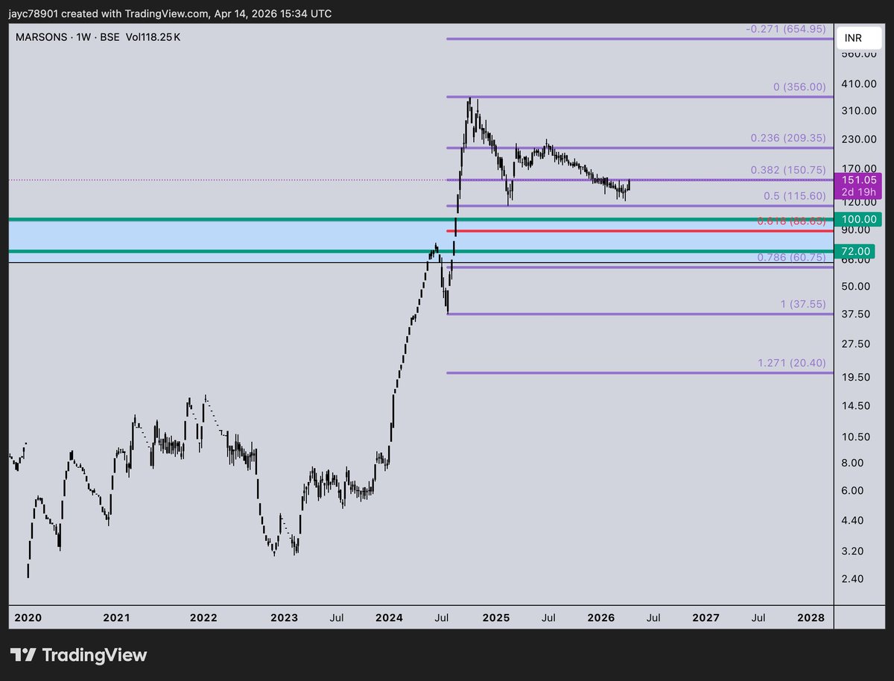Select the 100.00 green price label
894x681 pixels.
(x=860, y=220)
